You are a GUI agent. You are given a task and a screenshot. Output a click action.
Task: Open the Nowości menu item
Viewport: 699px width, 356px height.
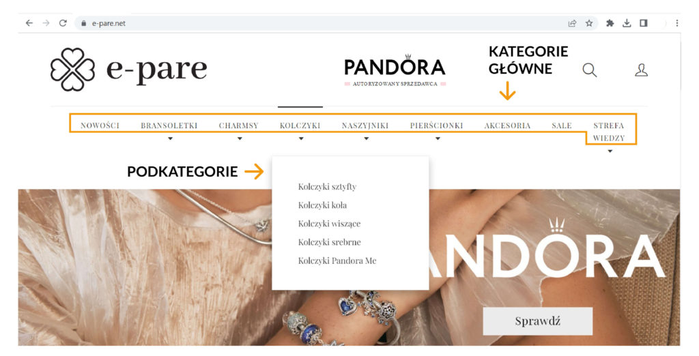click(100, 125)
